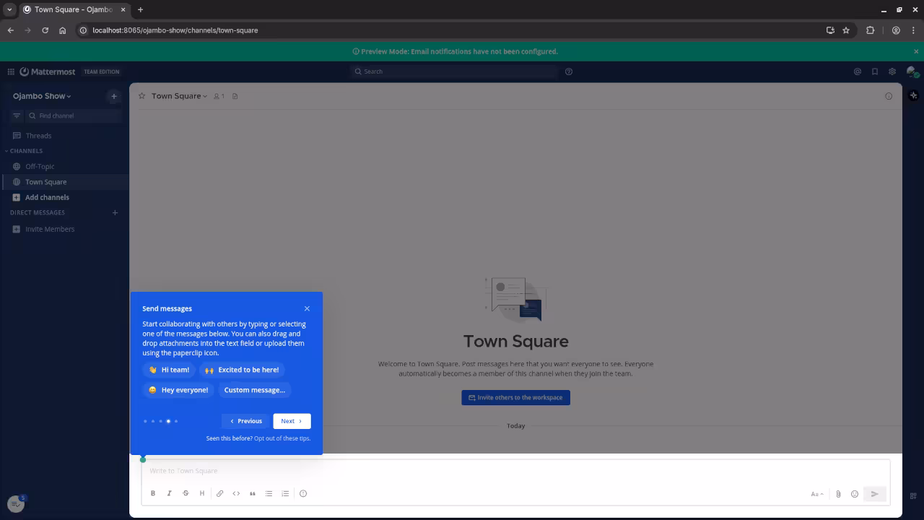Click the Write to Town Square field
Viewport: 924px width, 520px height.
pyautogui.click(x=505, y=471)
